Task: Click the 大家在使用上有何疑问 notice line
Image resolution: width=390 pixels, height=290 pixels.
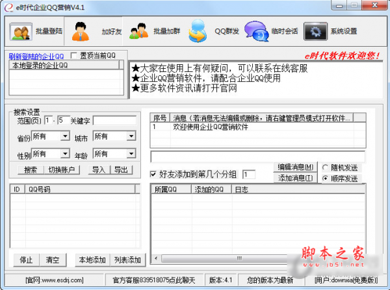Action: 220,68
